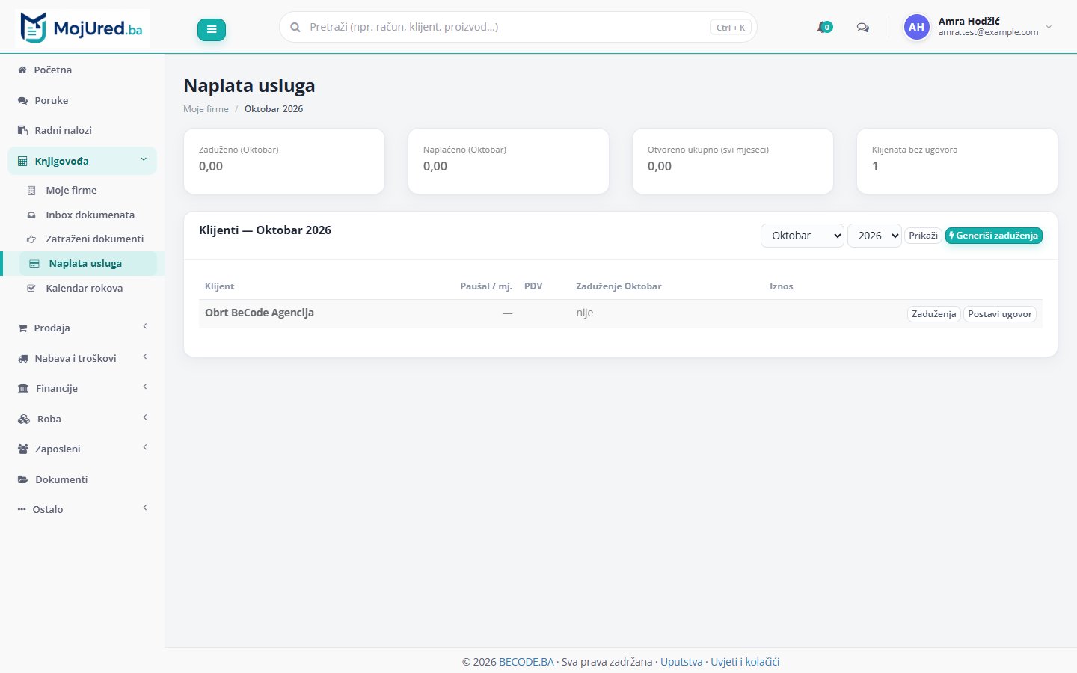The width and height of the screenshot is (1077, 673).
Task: Follow the Moje firme breadcrumb link
Action: tap(206, 109)
